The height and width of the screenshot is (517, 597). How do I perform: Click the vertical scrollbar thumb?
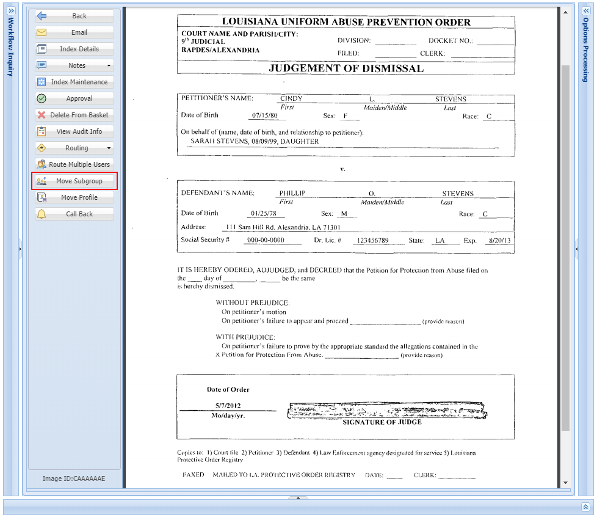[x=565, y=248]
